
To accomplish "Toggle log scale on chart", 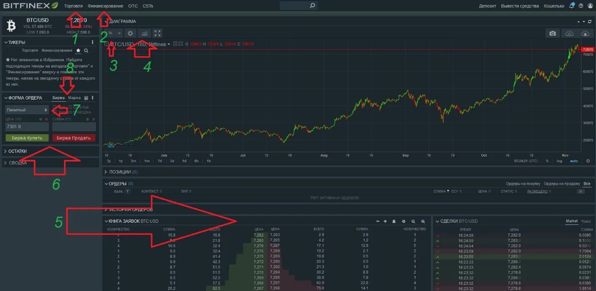I will click(x=559, y=161).
